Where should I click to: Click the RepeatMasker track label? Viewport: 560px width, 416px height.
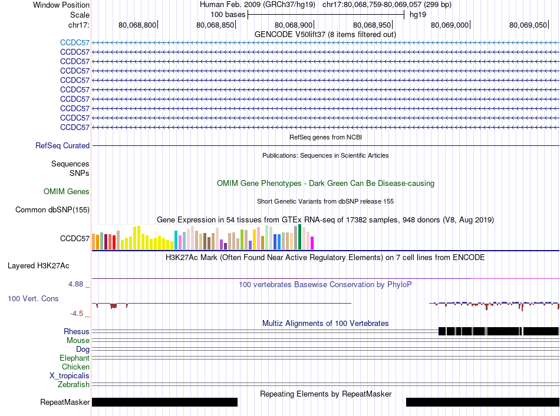[65, 402]
